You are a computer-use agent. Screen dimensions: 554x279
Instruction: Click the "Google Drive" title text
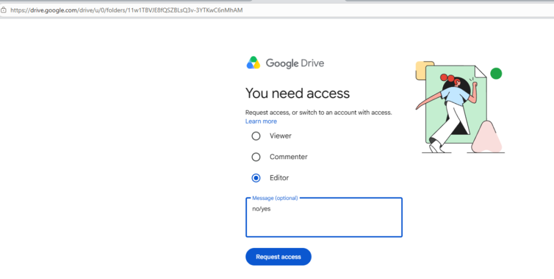coord(295,63)
